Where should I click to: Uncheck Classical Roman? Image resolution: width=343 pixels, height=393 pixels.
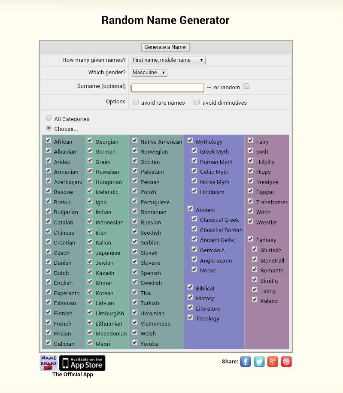(x=194, y=229)
